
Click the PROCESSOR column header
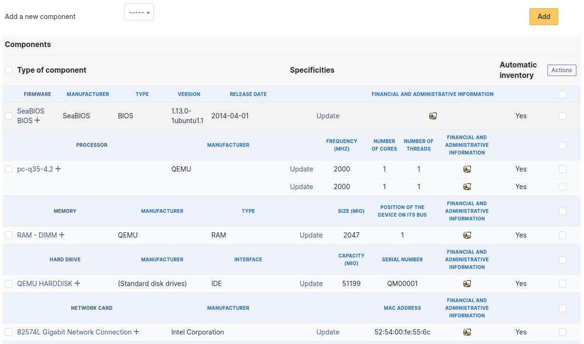coord(92,145)
